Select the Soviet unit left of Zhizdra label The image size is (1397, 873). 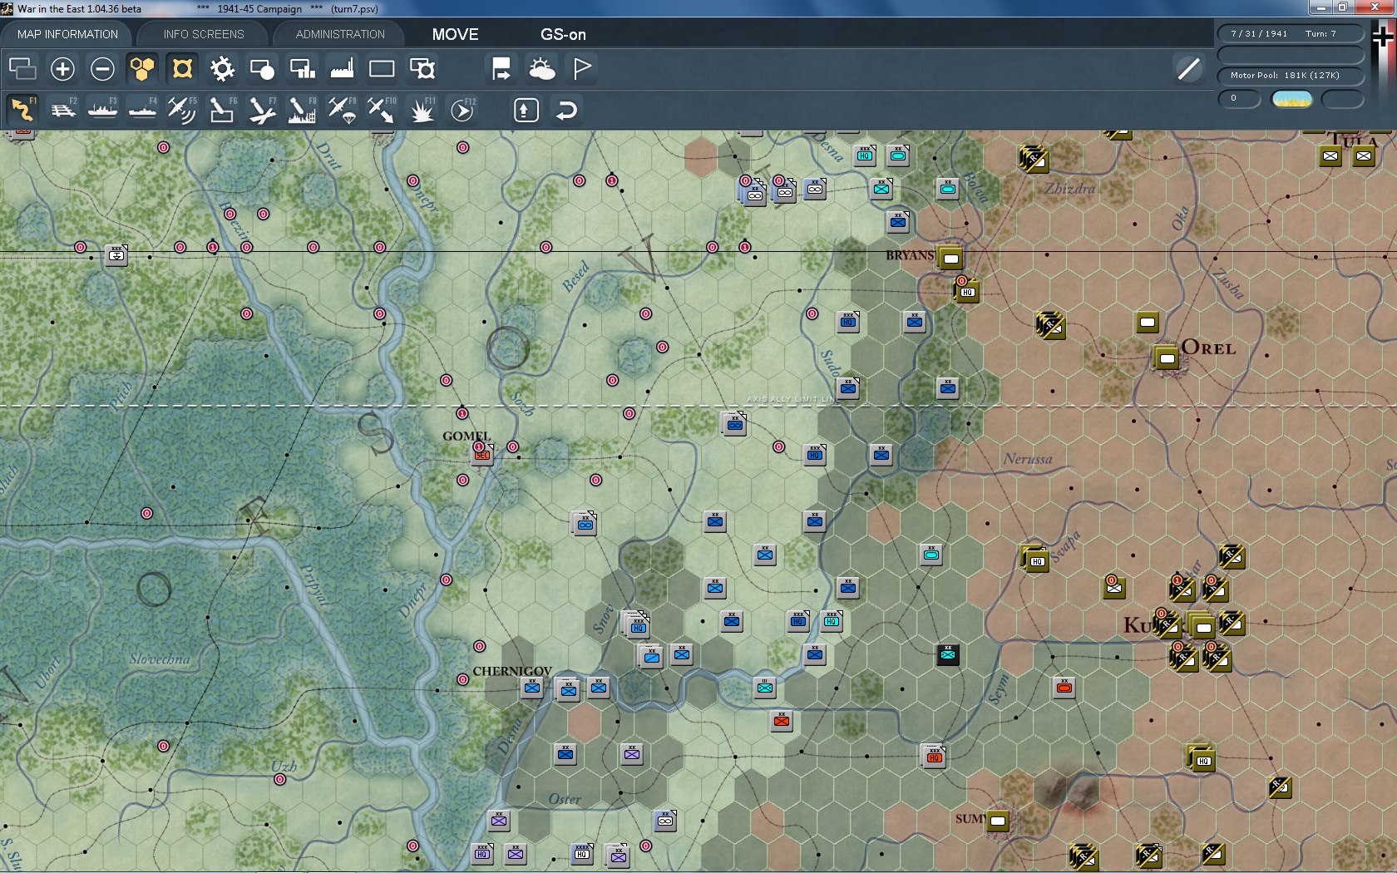pyautogui.click(x=1034, y=158)
